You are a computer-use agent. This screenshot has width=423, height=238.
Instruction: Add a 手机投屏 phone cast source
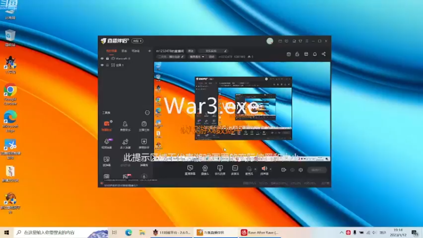[220, 170]
